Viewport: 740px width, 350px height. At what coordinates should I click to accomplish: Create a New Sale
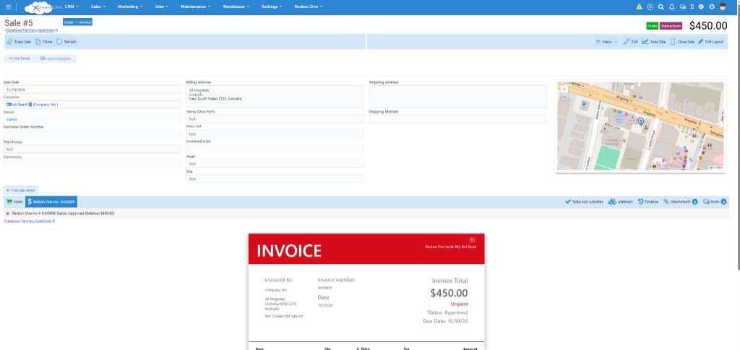coord(653,41)
